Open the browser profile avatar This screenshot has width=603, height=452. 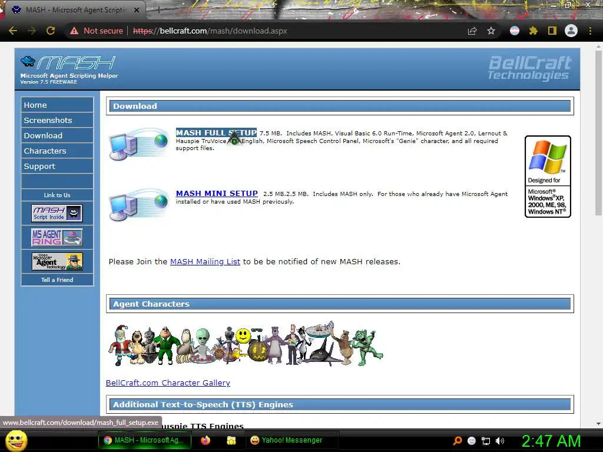[x=571, y=31]
